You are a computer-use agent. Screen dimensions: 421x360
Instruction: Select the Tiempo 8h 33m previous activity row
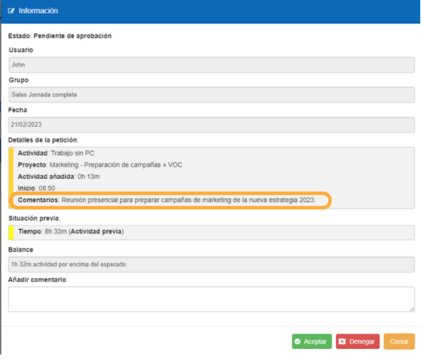(x=71, y=232)
